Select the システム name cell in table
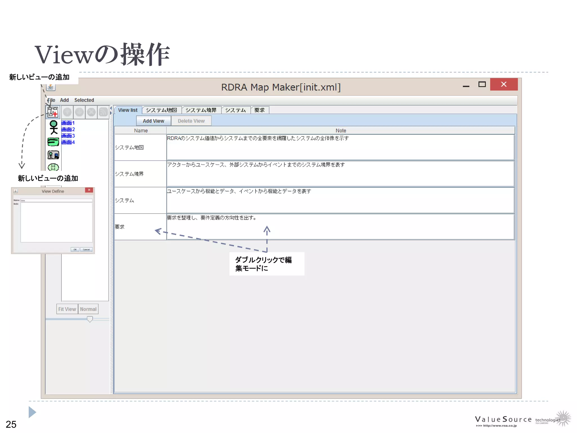This screenshot has height=433, width=577. tap(140, 200)
